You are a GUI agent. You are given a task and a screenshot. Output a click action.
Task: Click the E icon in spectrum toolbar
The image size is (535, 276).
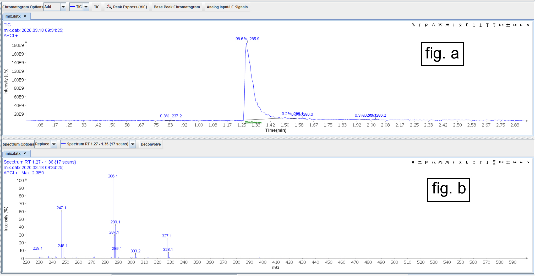pos(467,163)
